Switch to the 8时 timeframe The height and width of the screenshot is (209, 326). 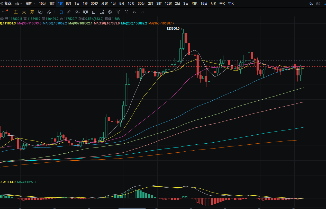point(68,4)
